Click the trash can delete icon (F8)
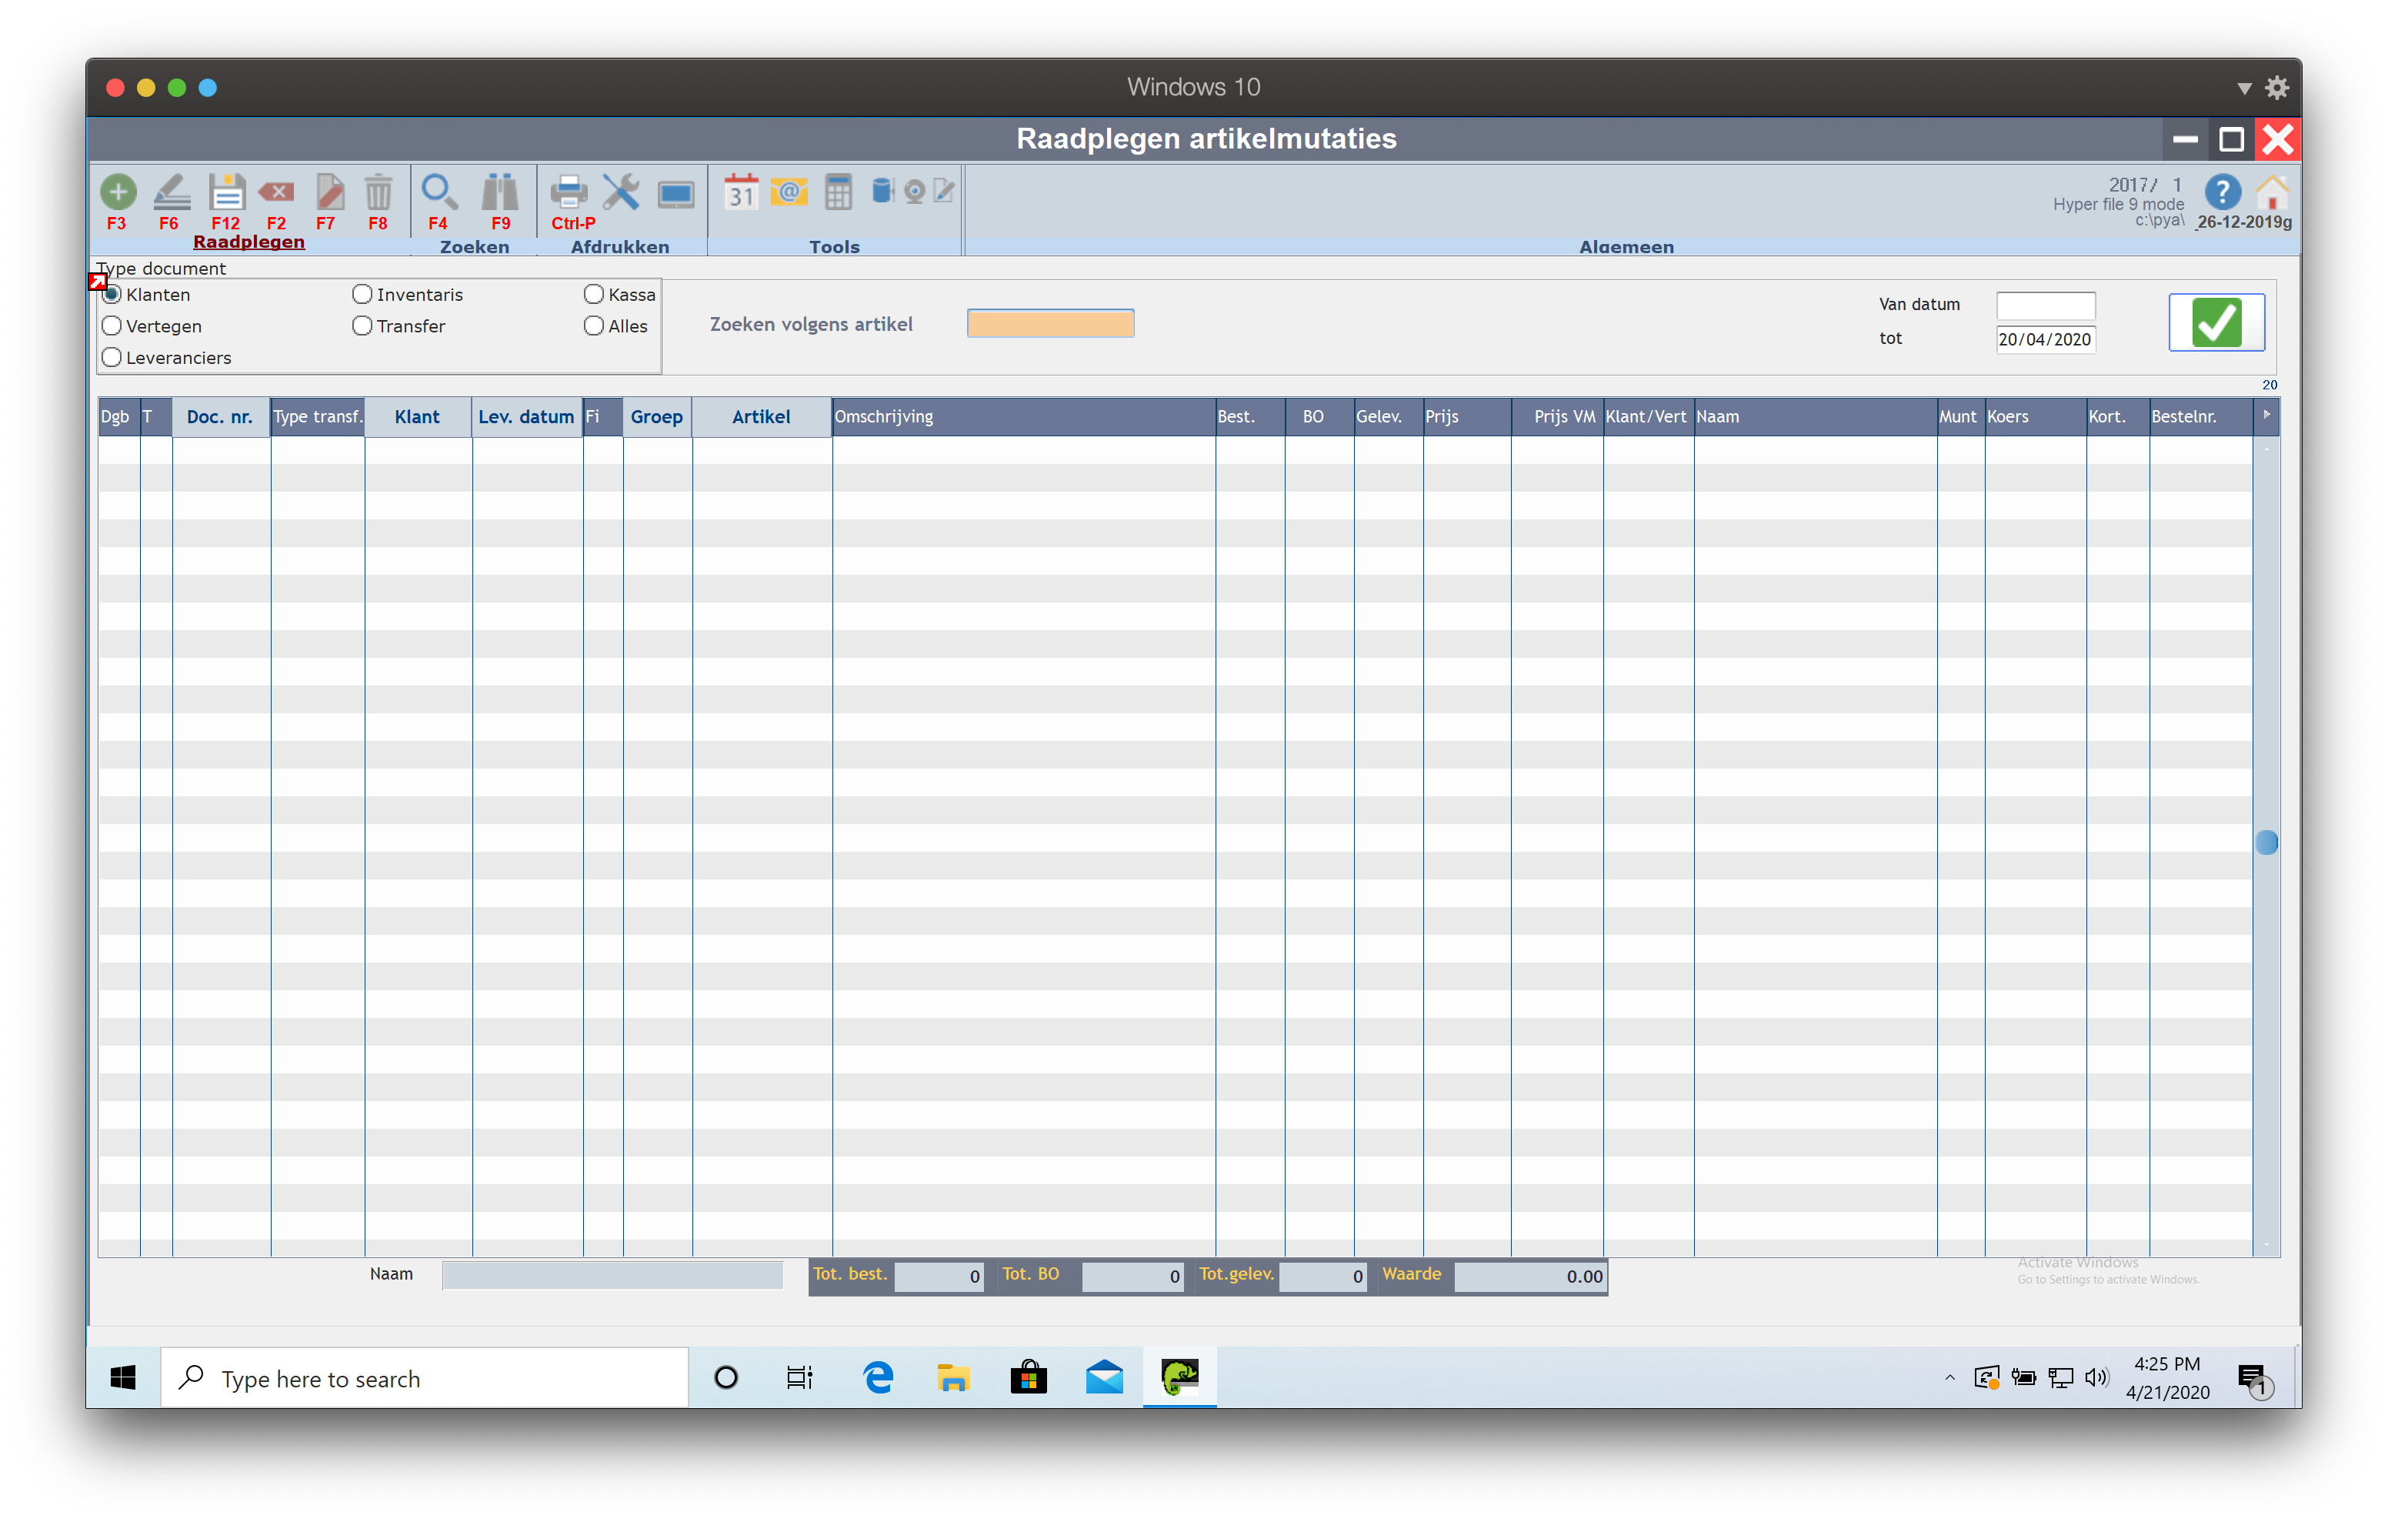 coord(378,192)
